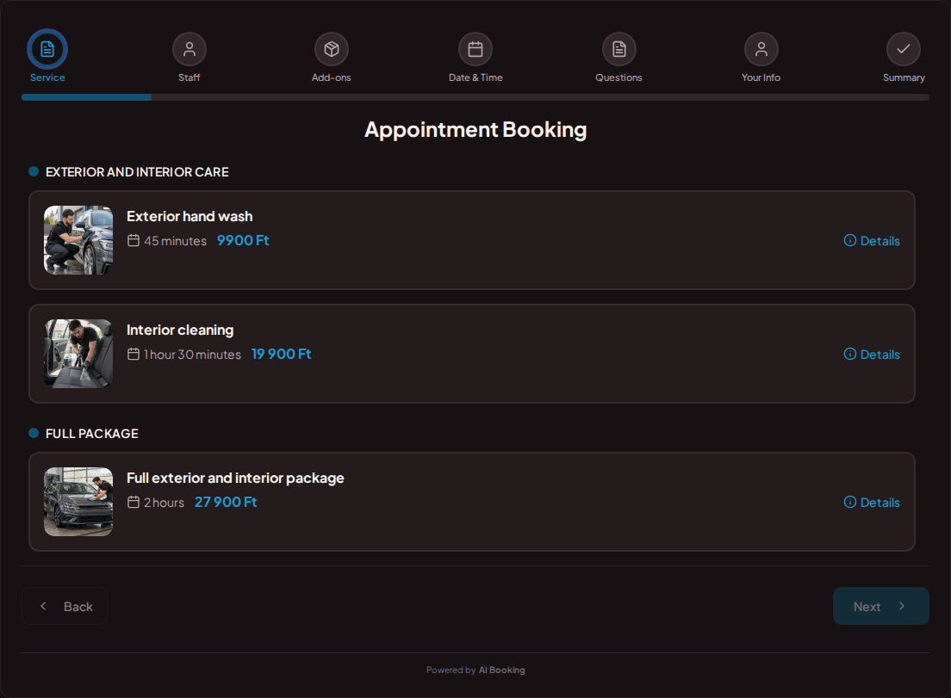
Task: Select the Interior cleaning thumbnail
Action: (x=78, y=354)
